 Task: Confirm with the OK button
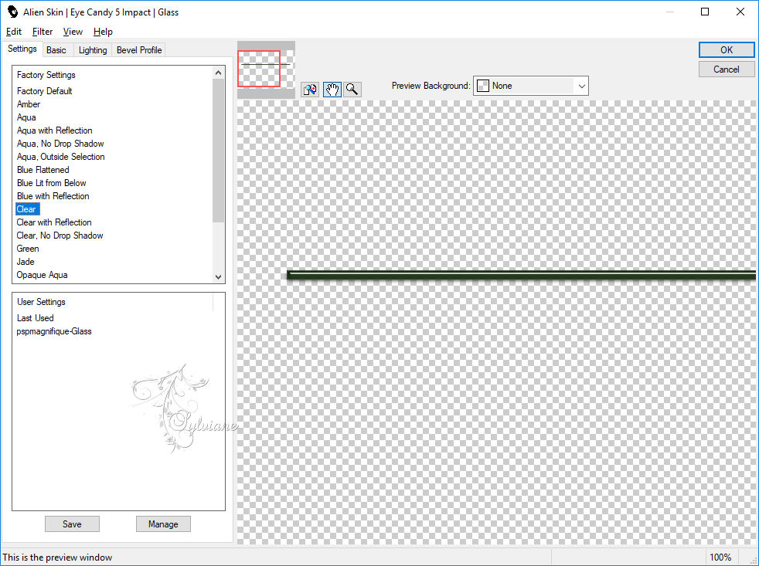pyautogui.click(x=726, y=50)
